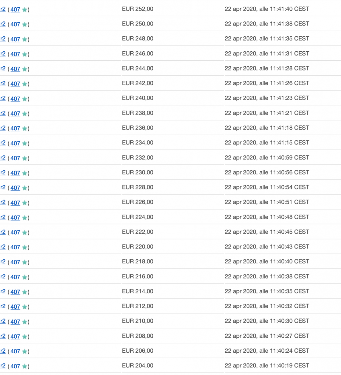Click the feedback star beside the EUR 252,00 bid

24,10
